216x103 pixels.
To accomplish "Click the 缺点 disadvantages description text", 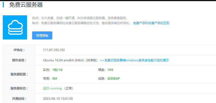I will point(81,23).
